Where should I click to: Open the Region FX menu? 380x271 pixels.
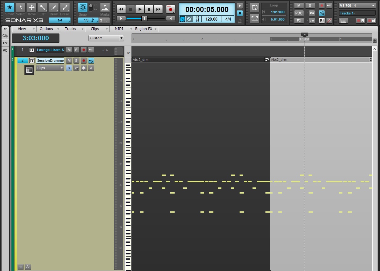(x=146, y=29)
